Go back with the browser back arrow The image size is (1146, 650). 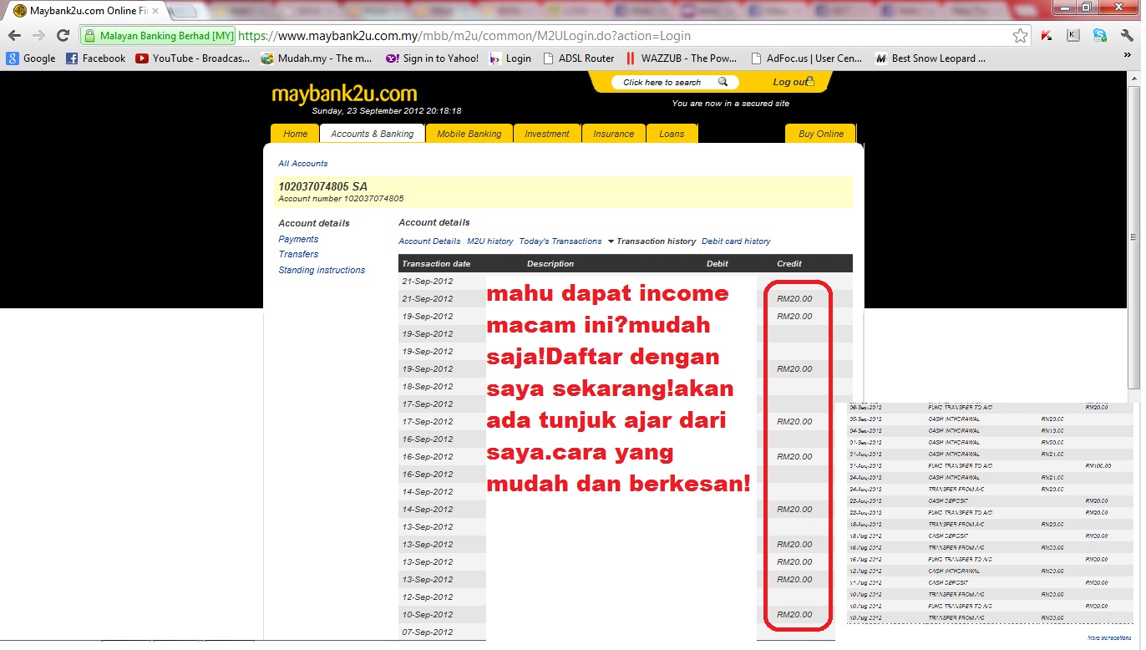coord(14,36)
